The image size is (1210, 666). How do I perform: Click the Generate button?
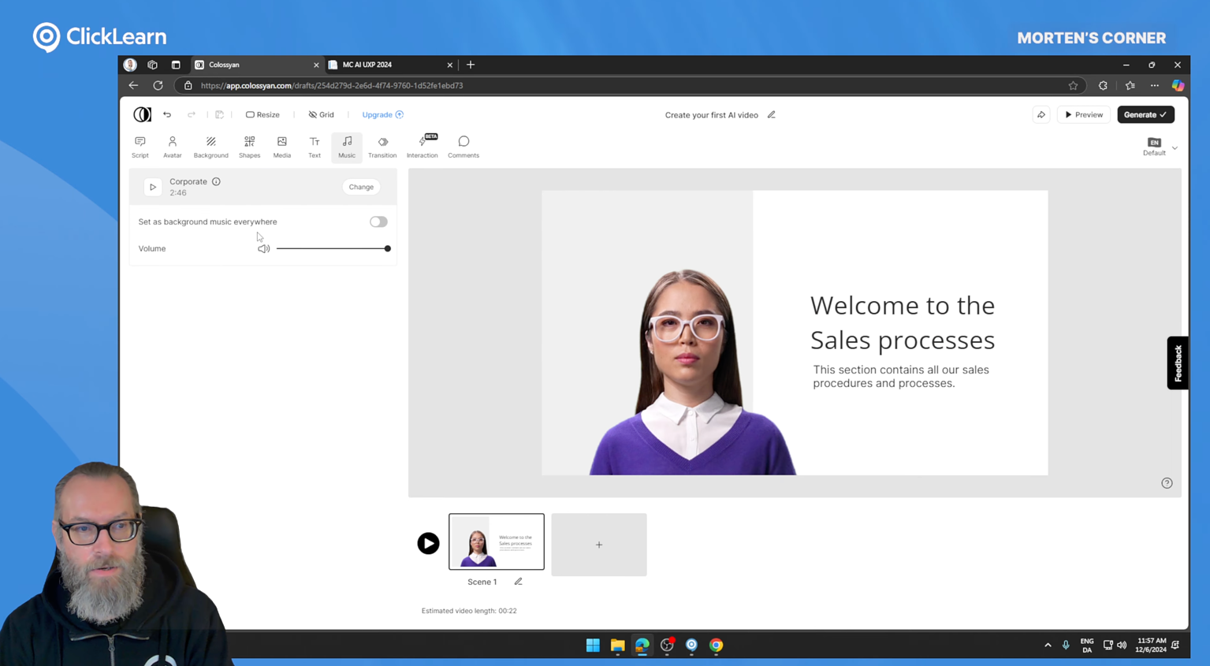click(x=1145, y=114)
